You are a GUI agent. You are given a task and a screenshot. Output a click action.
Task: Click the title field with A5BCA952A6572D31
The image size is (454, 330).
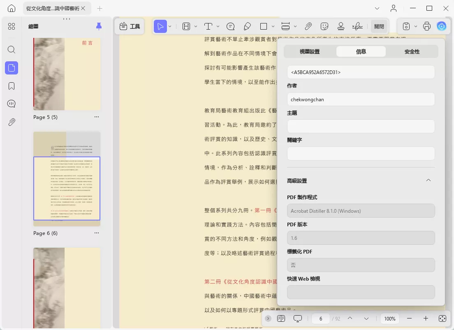(x=361, y=72)
